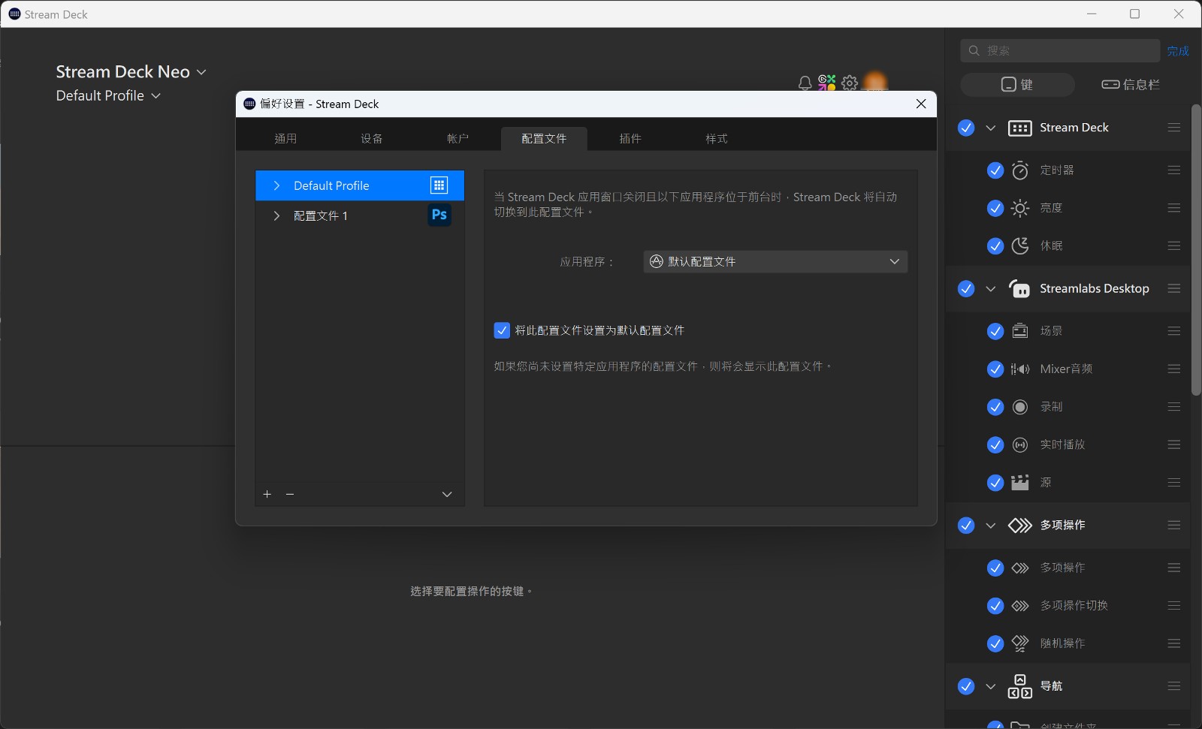Click the 场景 scene icon

(1020, 331)
